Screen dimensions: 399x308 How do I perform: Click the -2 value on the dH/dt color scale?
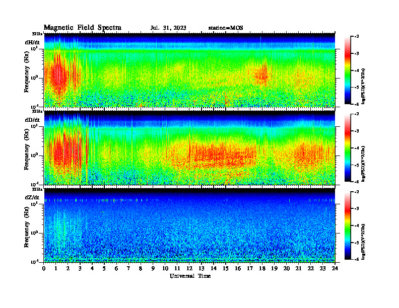pyautogui.click(x=357, y=37)
